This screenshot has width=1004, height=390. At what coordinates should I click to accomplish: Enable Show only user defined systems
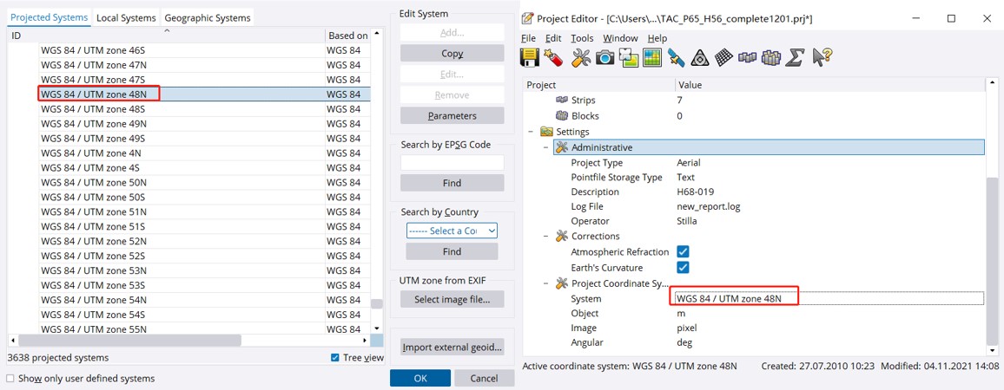[10, 379]
